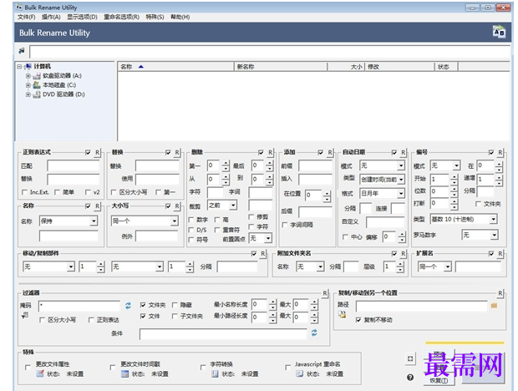Screen dimensions: 518x391
Task: Reset 自动日期 panel with its R button
Action: [403, 152]
